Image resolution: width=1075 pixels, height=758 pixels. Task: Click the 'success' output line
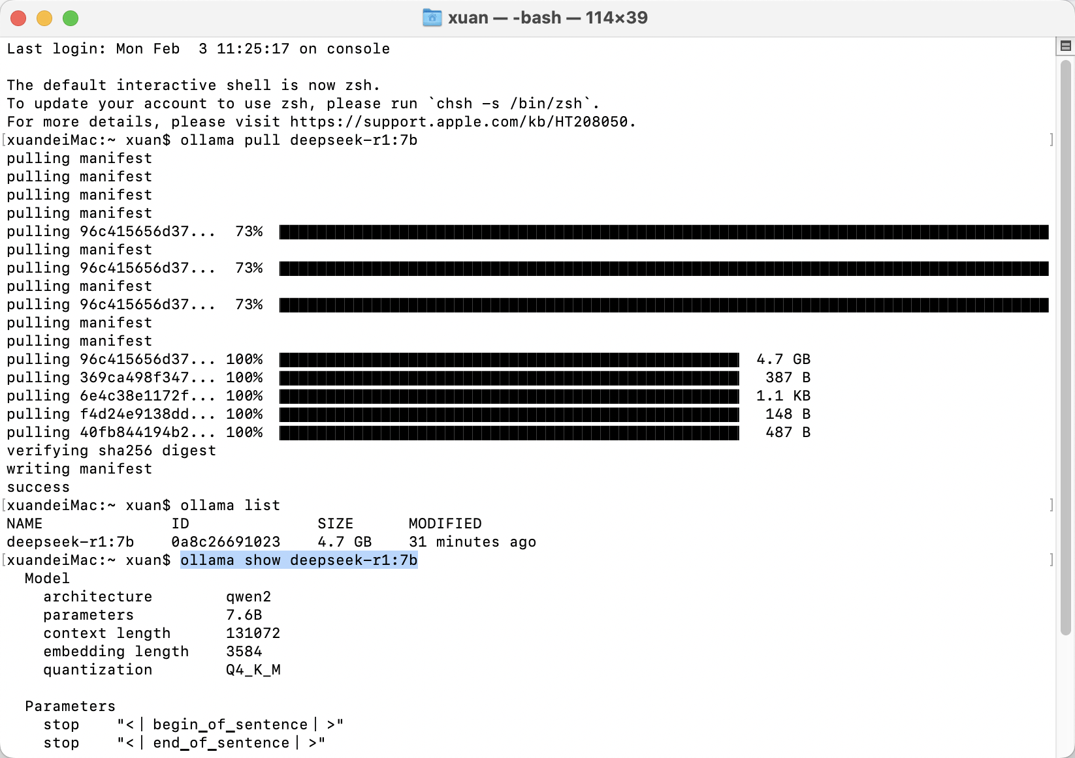pyautogui.click(x=39, y=487)
